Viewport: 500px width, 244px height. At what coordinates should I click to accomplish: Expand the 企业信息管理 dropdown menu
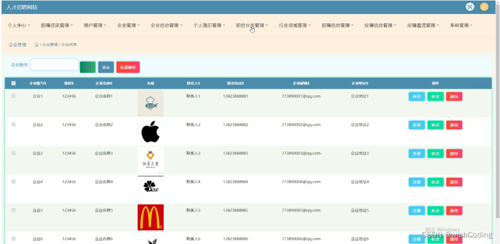[x=167, y=26]
